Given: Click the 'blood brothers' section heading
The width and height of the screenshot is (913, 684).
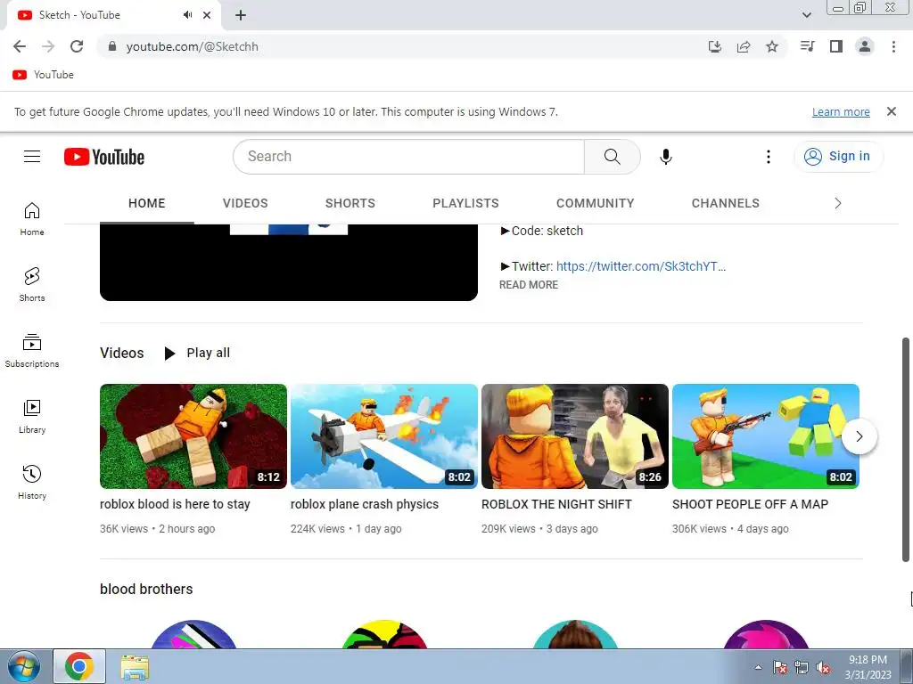Looking at the screenshot, I should click(146, 590).
